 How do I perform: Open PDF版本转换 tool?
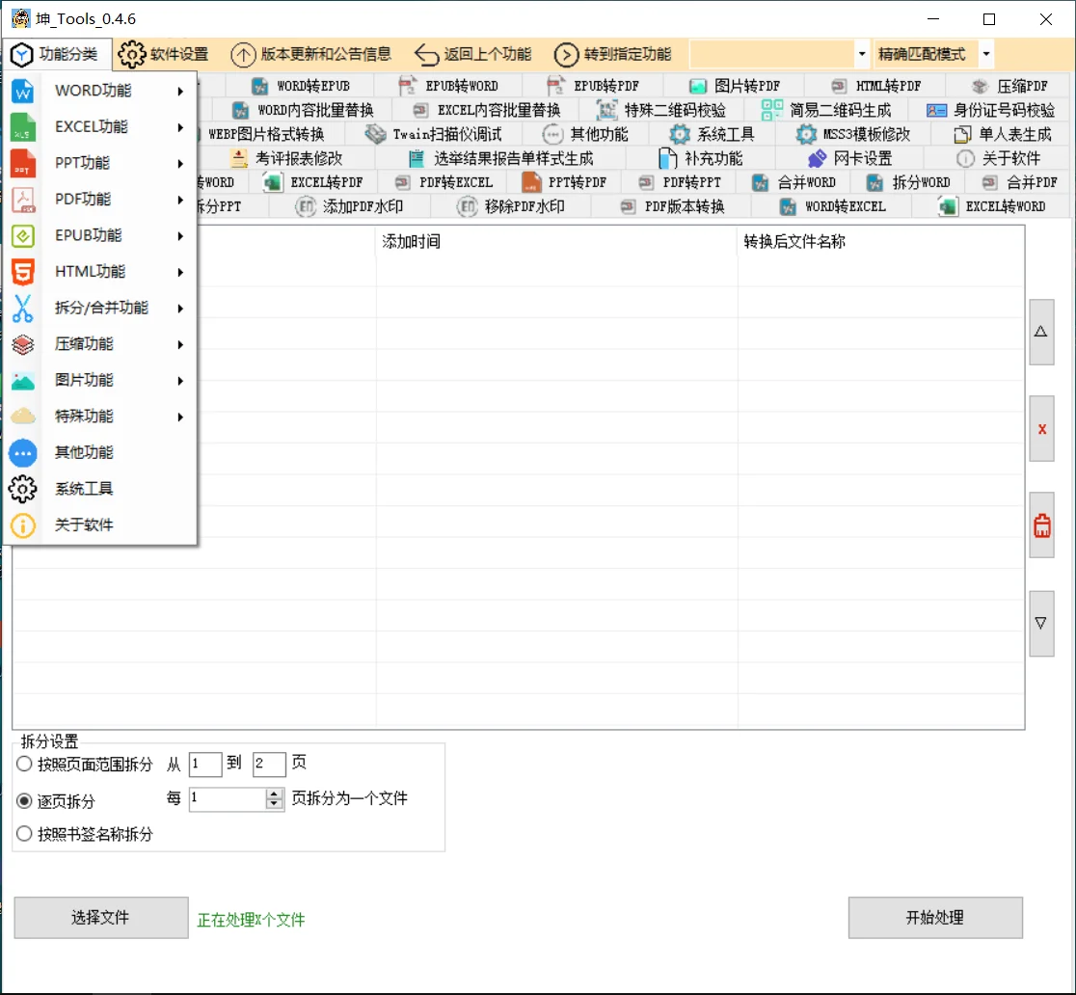pyautogui.click(x=673, y=206)
